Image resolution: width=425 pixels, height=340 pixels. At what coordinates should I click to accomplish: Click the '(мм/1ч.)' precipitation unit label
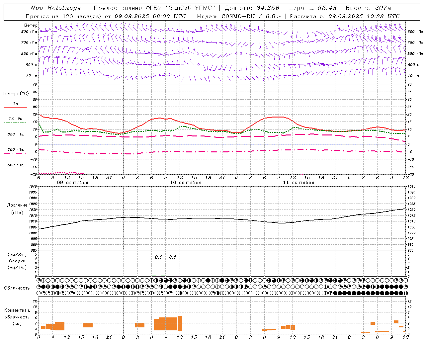click(17, 267)
